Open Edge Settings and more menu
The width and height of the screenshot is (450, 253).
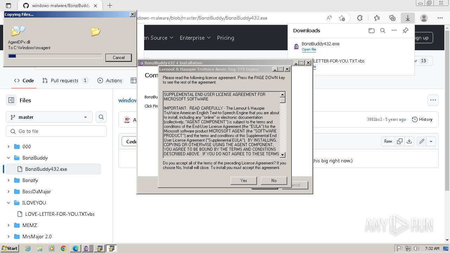pyautogui.click(x=440, y=18)
